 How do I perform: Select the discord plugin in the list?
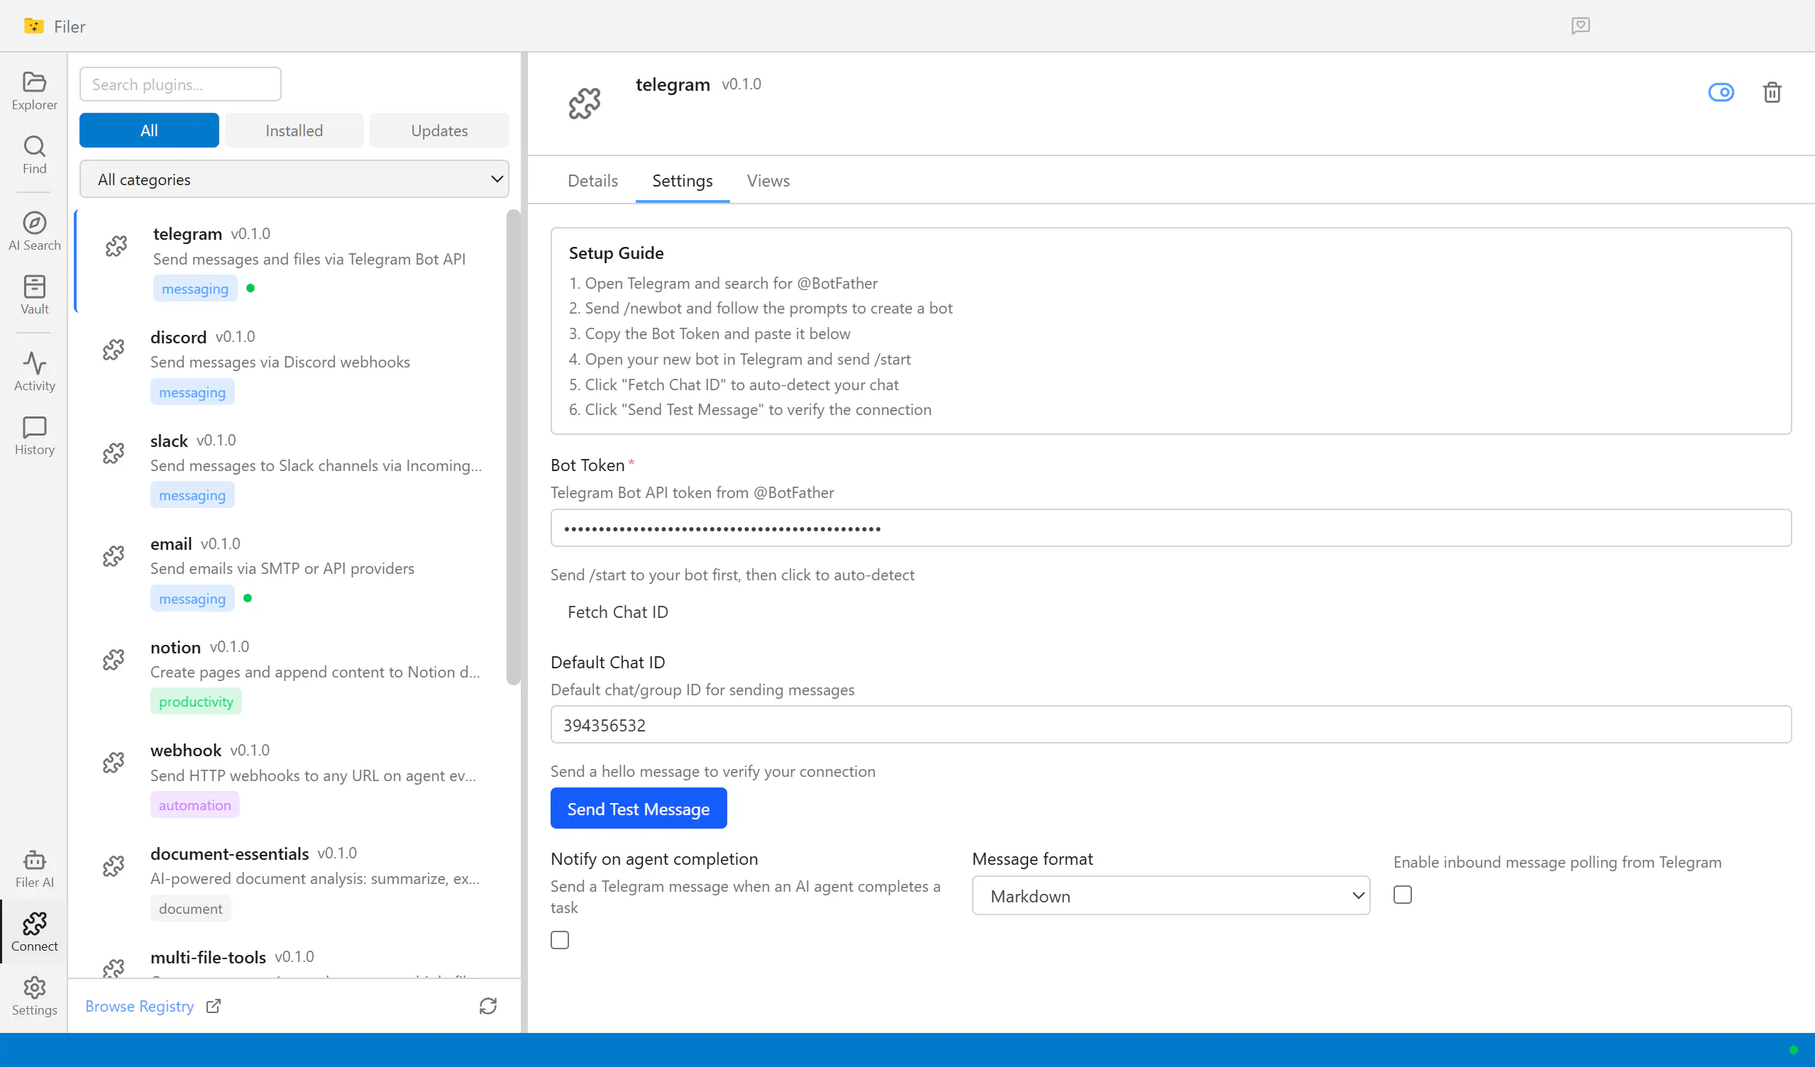[290, 365]
